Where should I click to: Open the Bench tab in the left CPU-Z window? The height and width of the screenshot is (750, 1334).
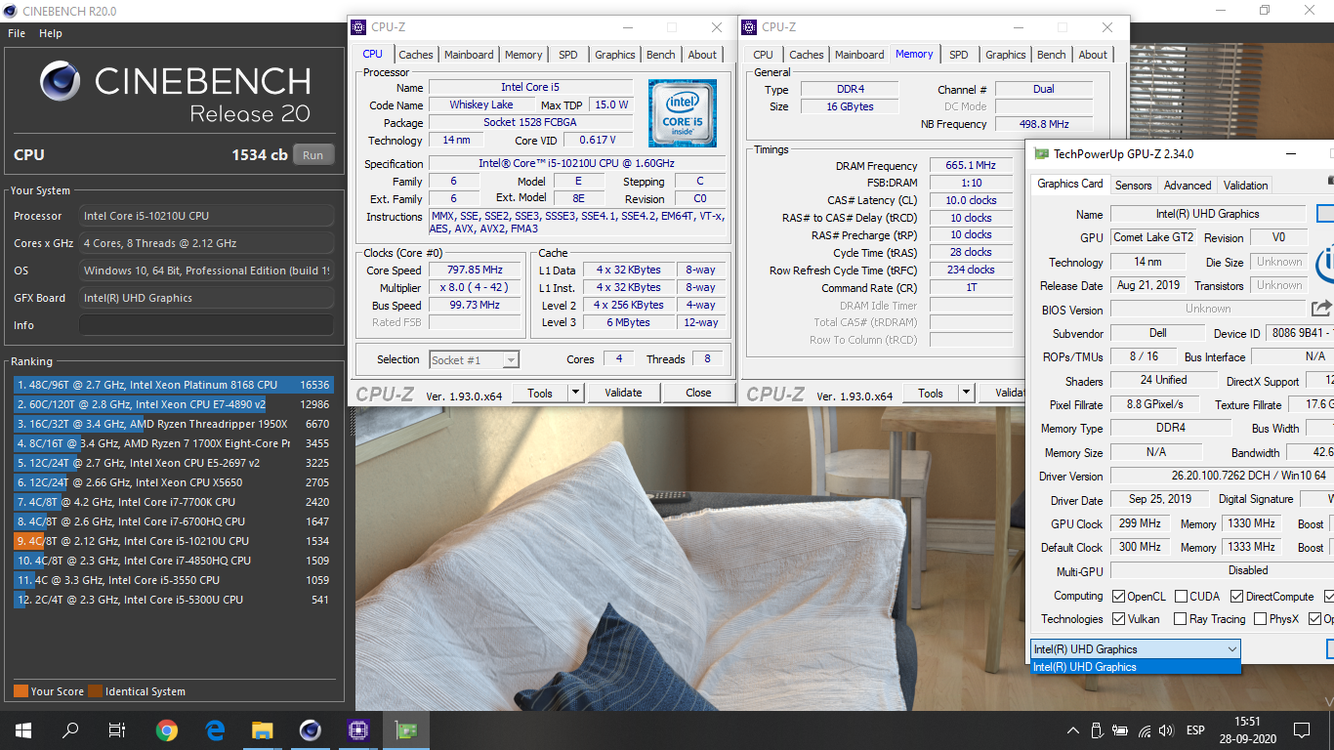point(661,55)
